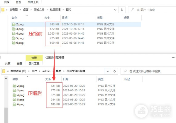Sort by 日期 column in bottom window
The width and height of the screenshot is (176, 123).
pos(66,79)
